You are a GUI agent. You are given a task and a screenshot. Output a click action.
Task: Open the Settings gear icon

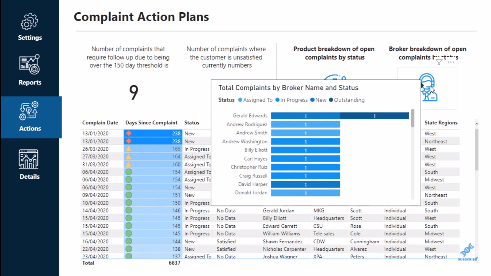coord(29,22)
